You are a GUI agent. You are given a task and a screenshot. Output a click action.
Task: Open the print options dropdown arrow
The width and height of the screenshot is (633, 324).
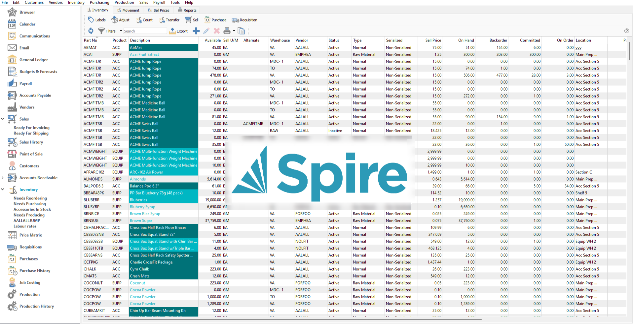pos(234,31)
